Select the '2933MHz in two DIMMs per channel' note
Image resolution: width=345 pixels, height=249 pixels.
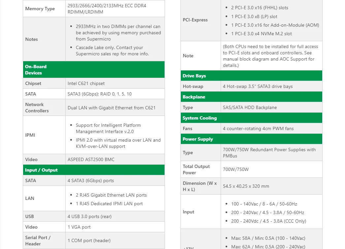pyautogui.click(x=118, y=33)
